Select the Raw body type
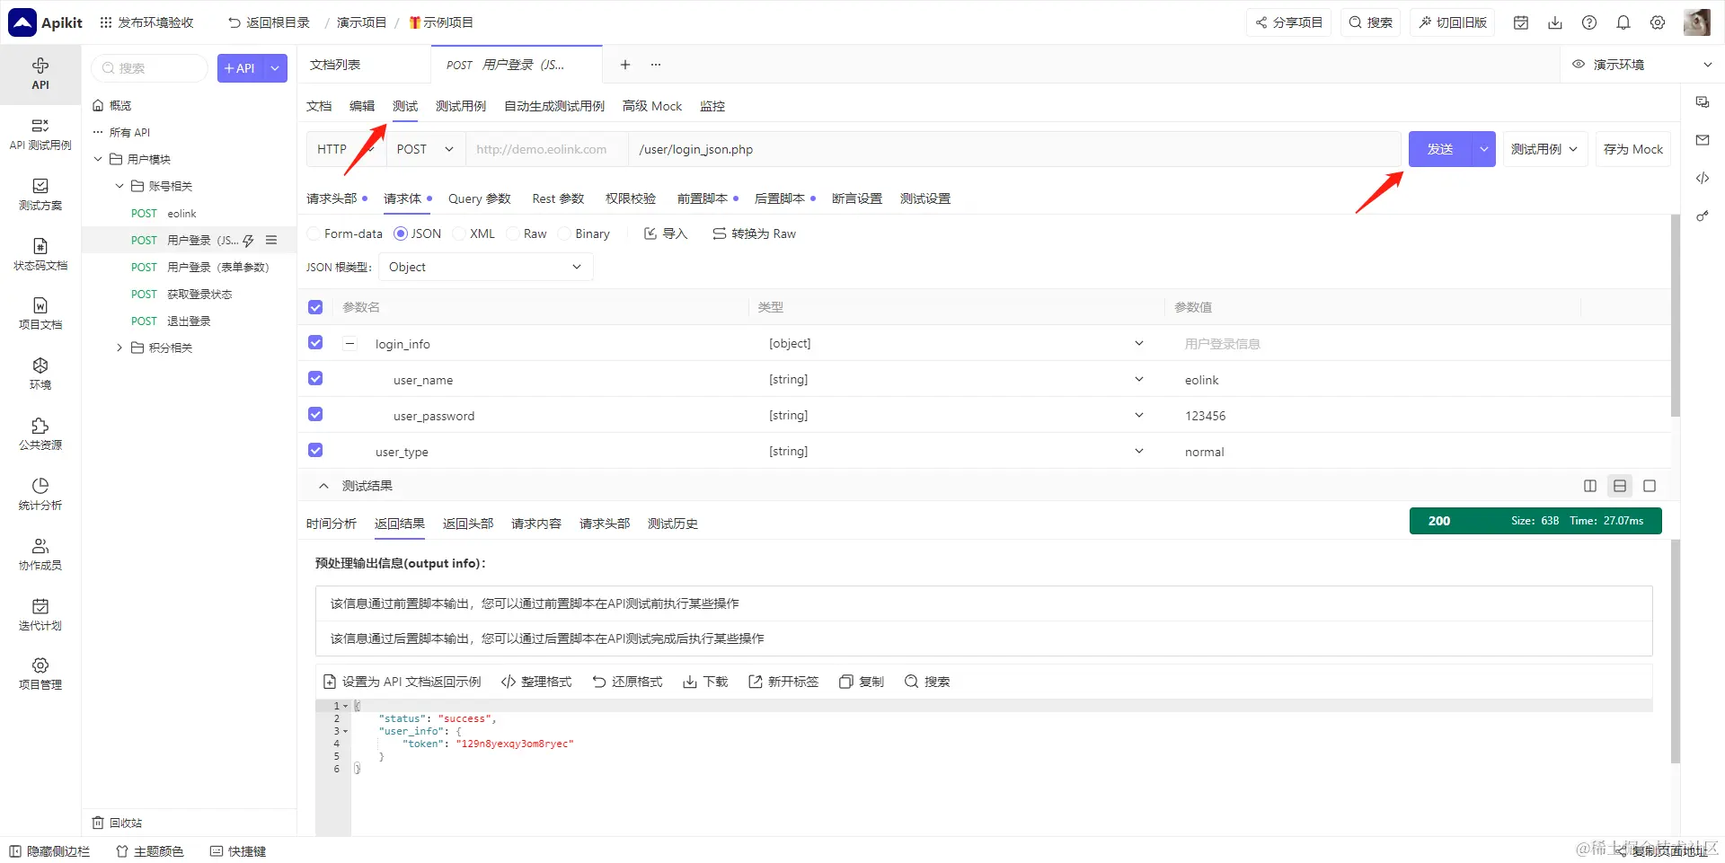The width and height of the screenshot is (1725, 863). tap(526, 233)
